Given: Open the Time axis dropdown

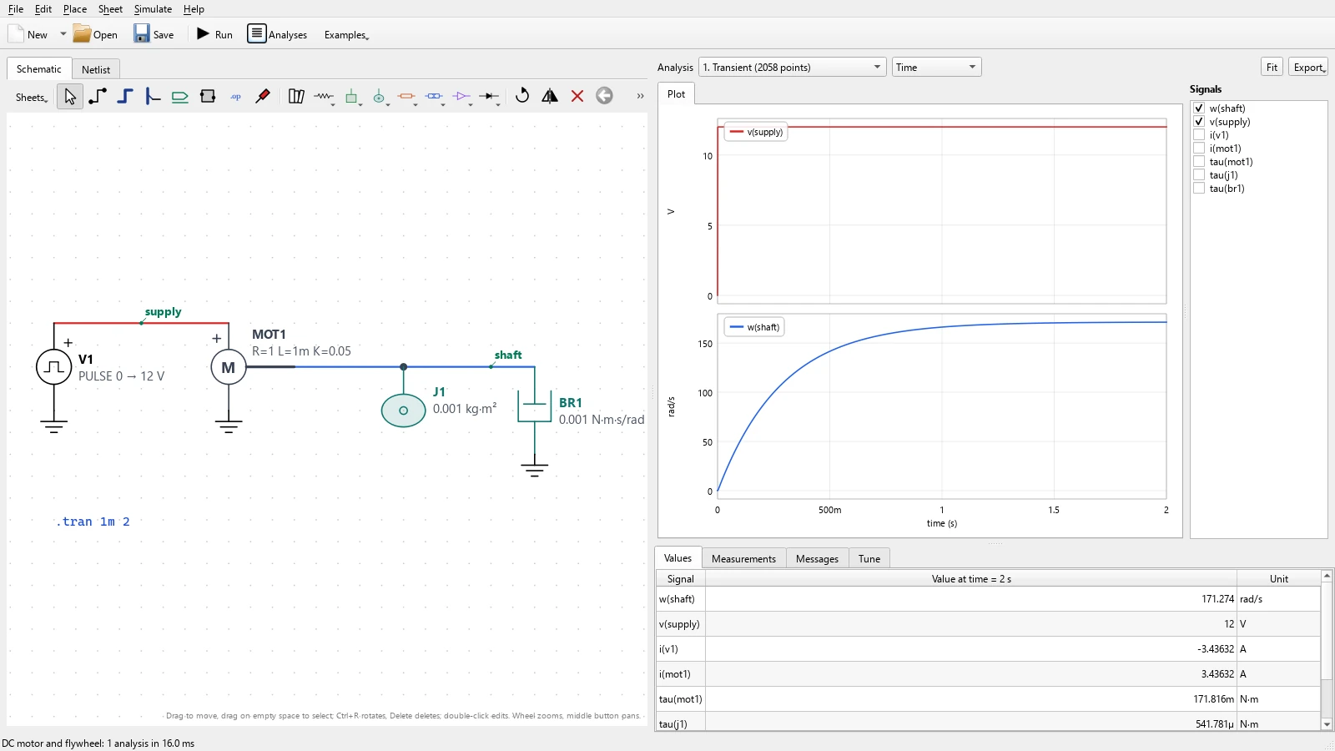Looking at the screenshot, I should click(x=936, y=68).
